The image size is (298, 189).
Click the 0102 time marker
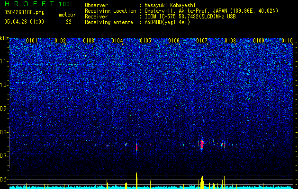[x=60, y=41]
